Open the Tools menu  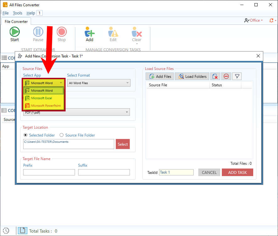tap(18, 13)
